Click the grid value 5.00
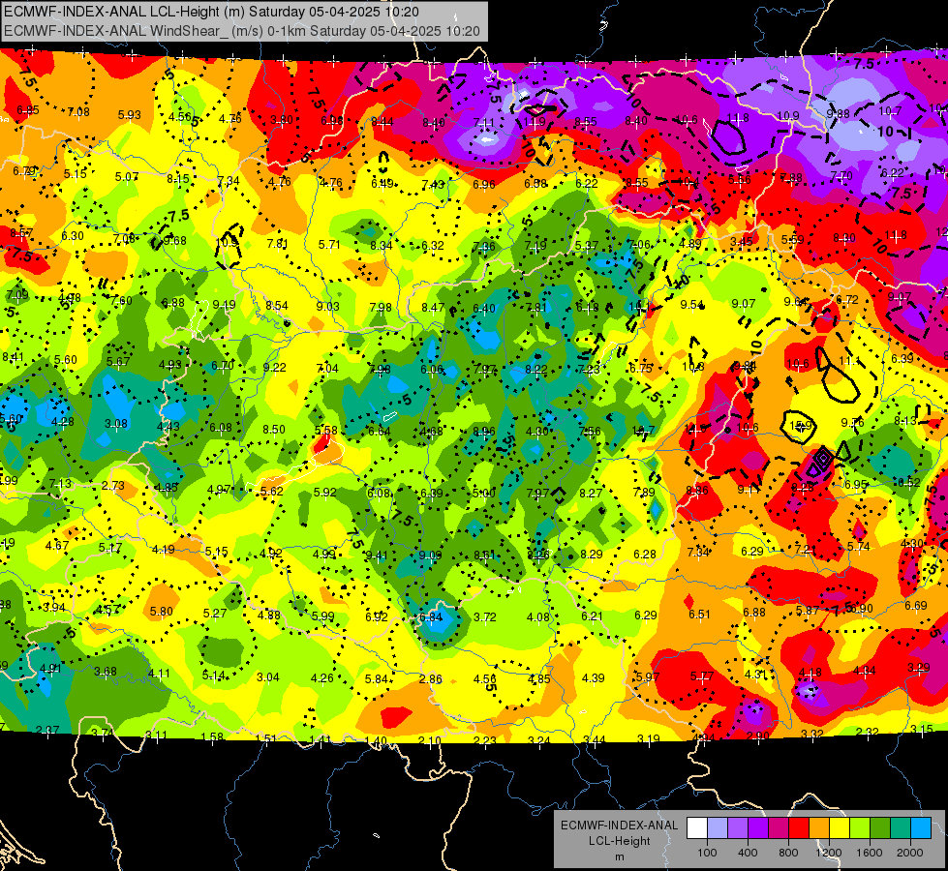This screenshot has height=871, width=948. [483, 494]
